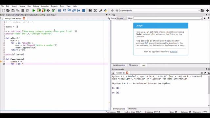
Task: Open the Help pane options icon
Action: coord(209,18)
